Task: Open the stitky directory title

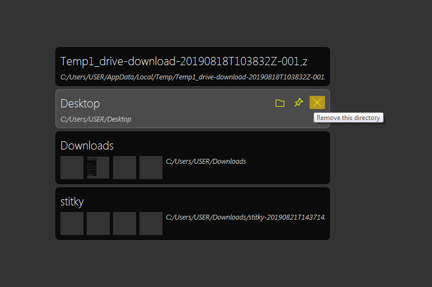Action: [72, 202]
